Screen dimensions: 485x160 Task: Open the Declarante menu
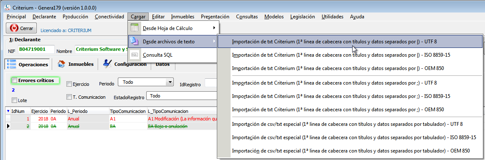coord(44,17)
